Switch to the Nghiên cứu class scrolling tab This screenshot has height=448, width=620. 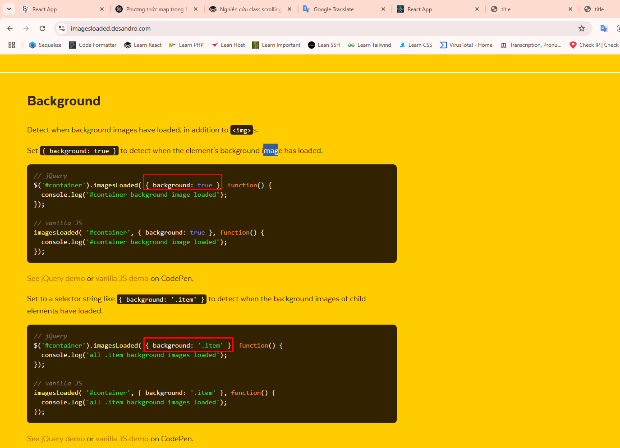coord(250,9)
